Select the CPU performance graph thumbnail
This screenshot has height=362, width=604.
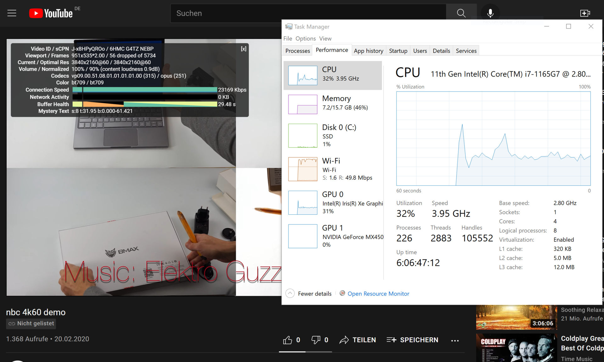(303, 75)
